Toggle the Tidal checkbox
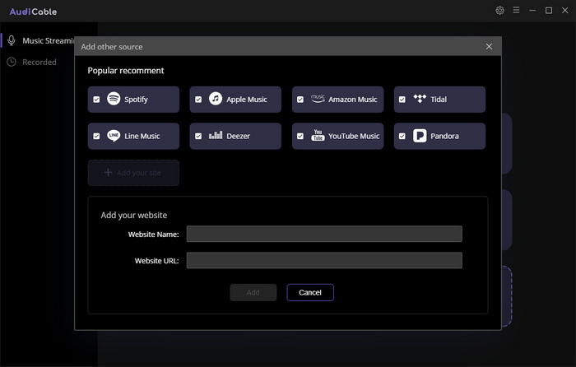The width and height of the screenshot is (576, 367). pyautogui.click(x=402, y=100)
